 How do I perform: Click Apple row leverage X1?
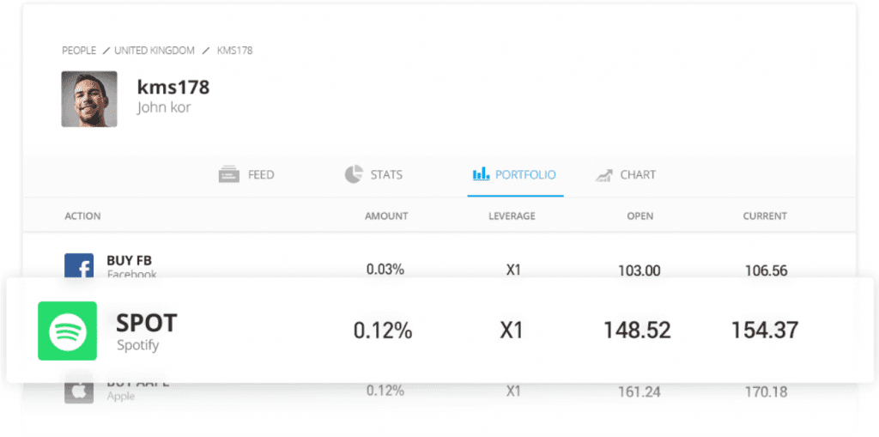[513, 391]
